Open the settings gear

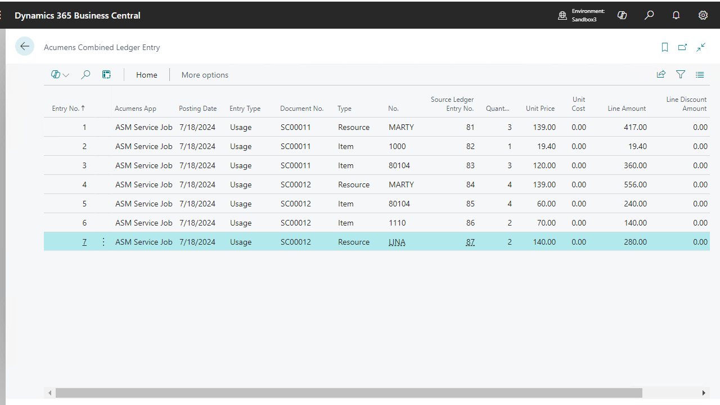pos(703,15)
